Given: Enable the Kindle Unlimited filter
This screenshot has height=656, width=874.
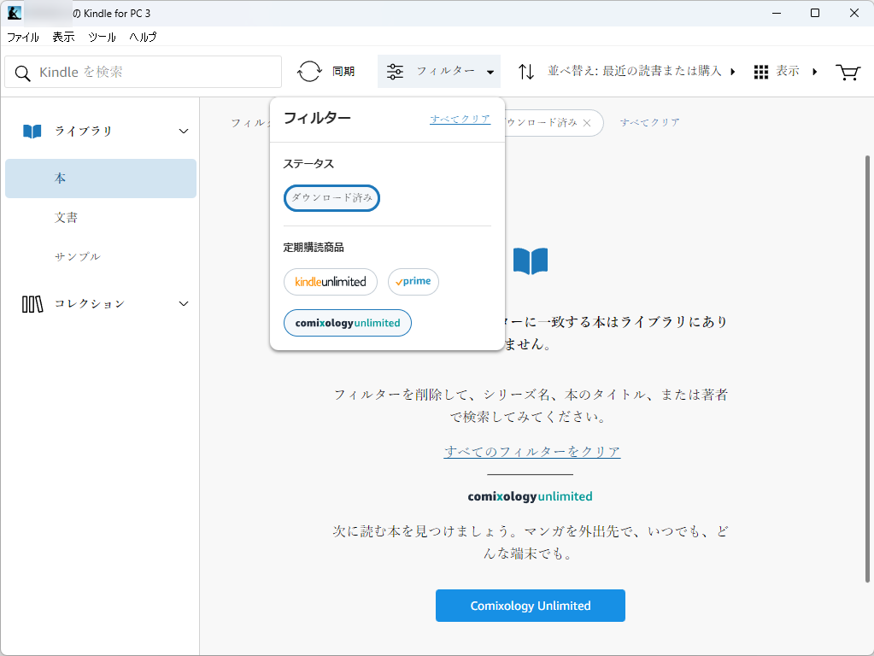Looking at the screenshot, I should tap(330, 281).
